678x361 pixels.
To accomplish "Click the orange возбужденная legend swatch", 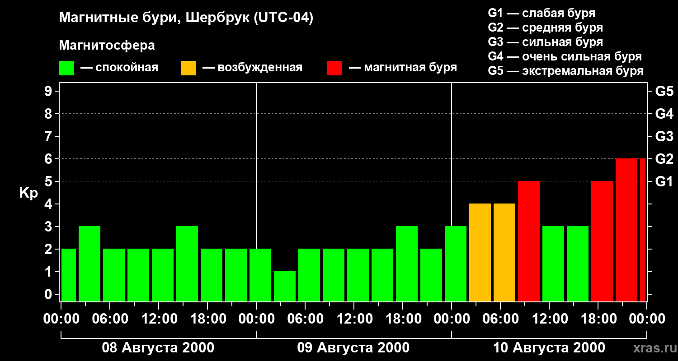I will click(x=188, y=68).
